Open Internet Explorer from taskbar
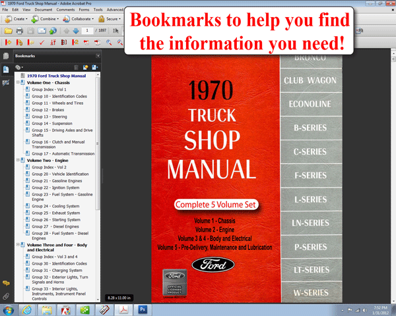 click(x=27, y=310)
